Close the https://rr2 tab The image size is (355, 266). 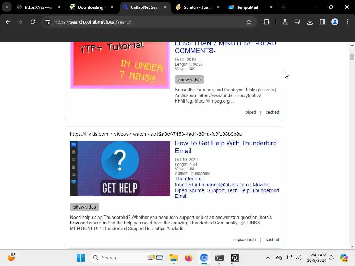(x=59, y=7)
